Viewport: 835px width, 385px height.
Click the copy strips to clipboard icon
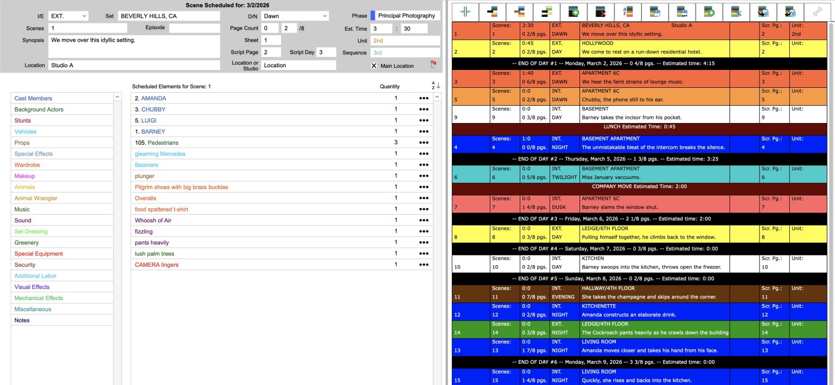(763, 11)
